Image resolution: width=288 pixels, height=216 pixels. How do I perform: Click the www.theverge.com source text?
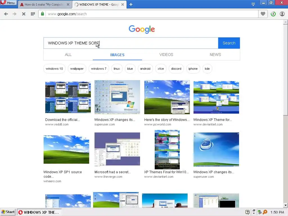pyautogui.click(x=108, y=177)
